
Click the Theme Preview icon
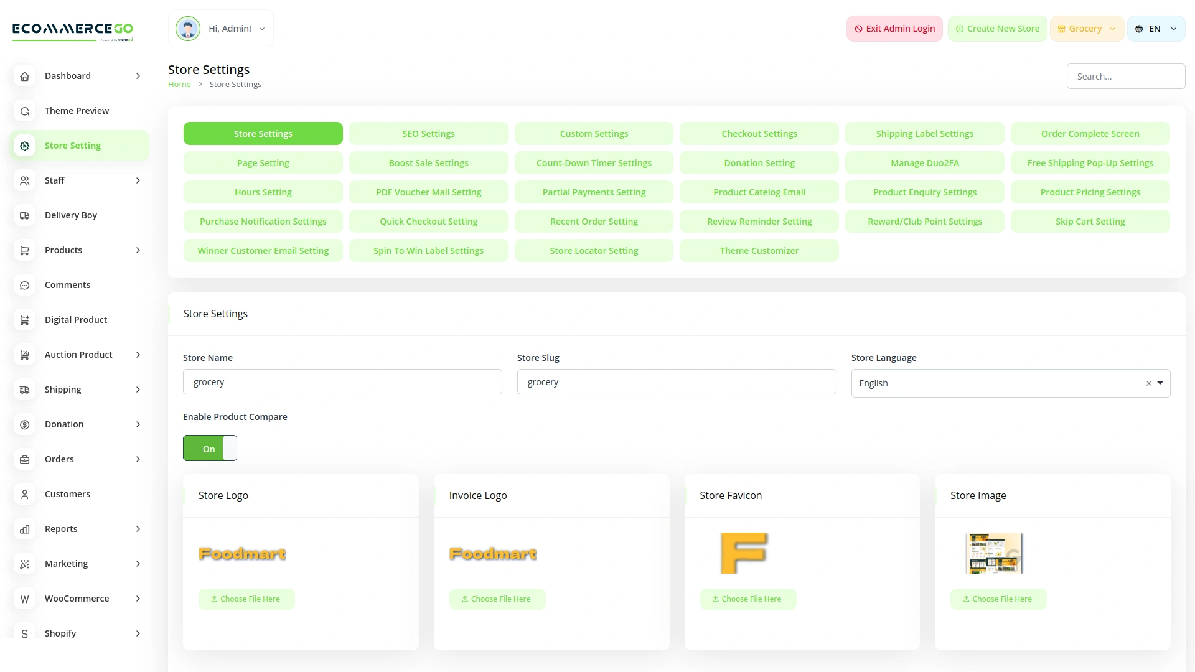(25, 111)
